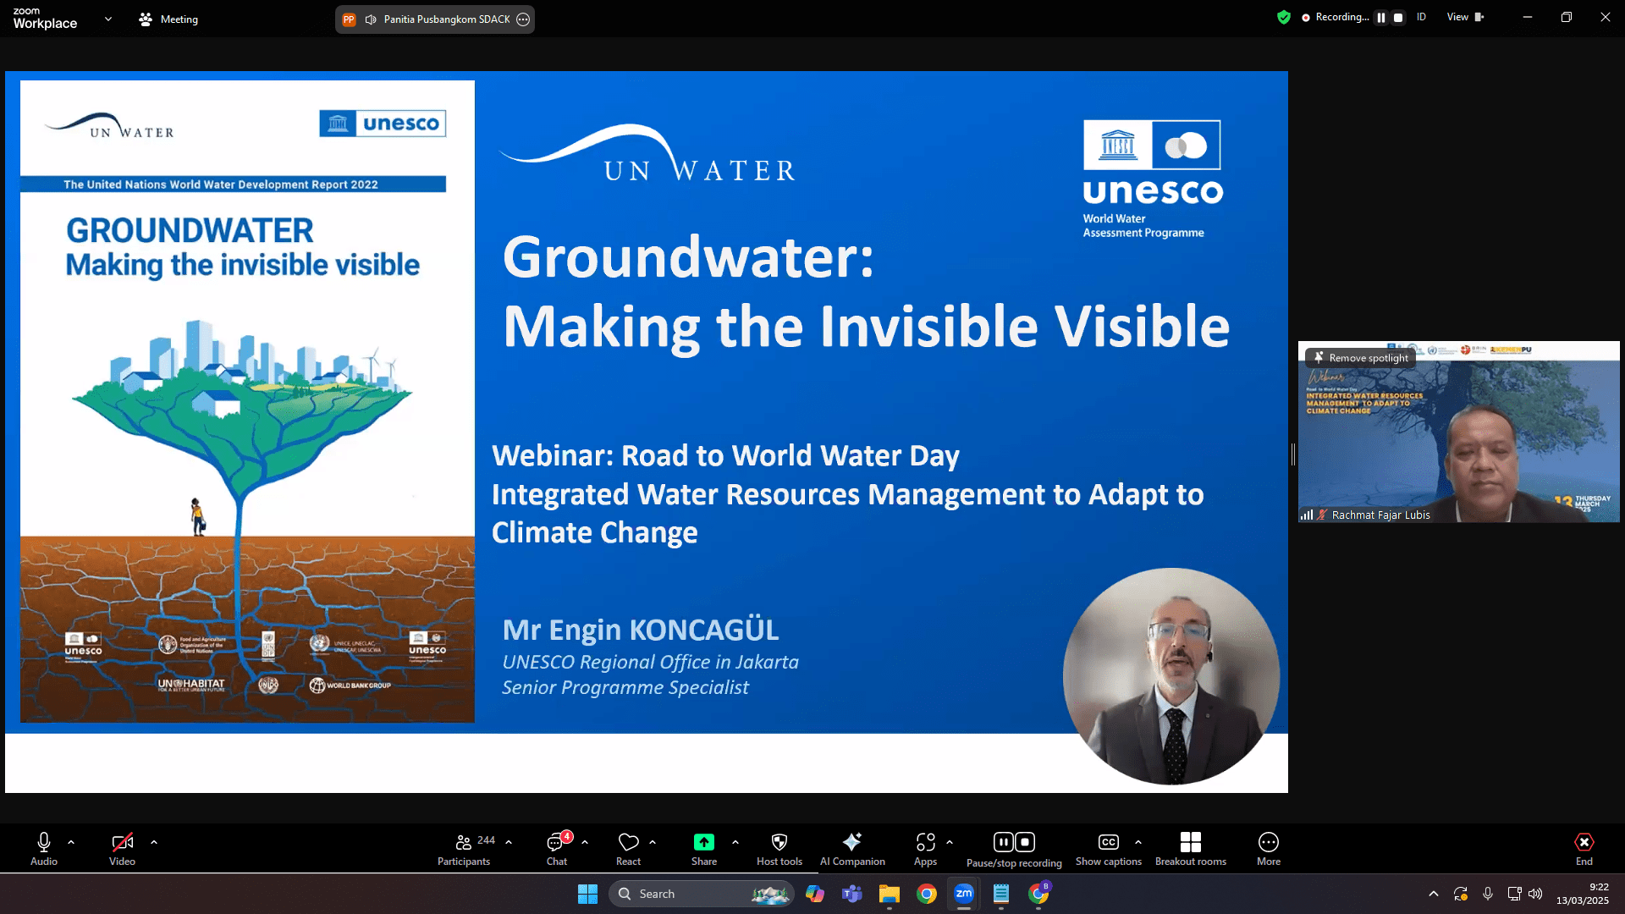Click the microphone tray icon
Screen dimensions: 1625x914
click(x=1488, y=894)
